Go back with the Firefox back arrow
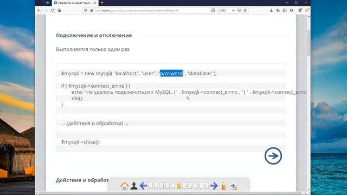This screenshot has height=195, width=347. point(39,10)
